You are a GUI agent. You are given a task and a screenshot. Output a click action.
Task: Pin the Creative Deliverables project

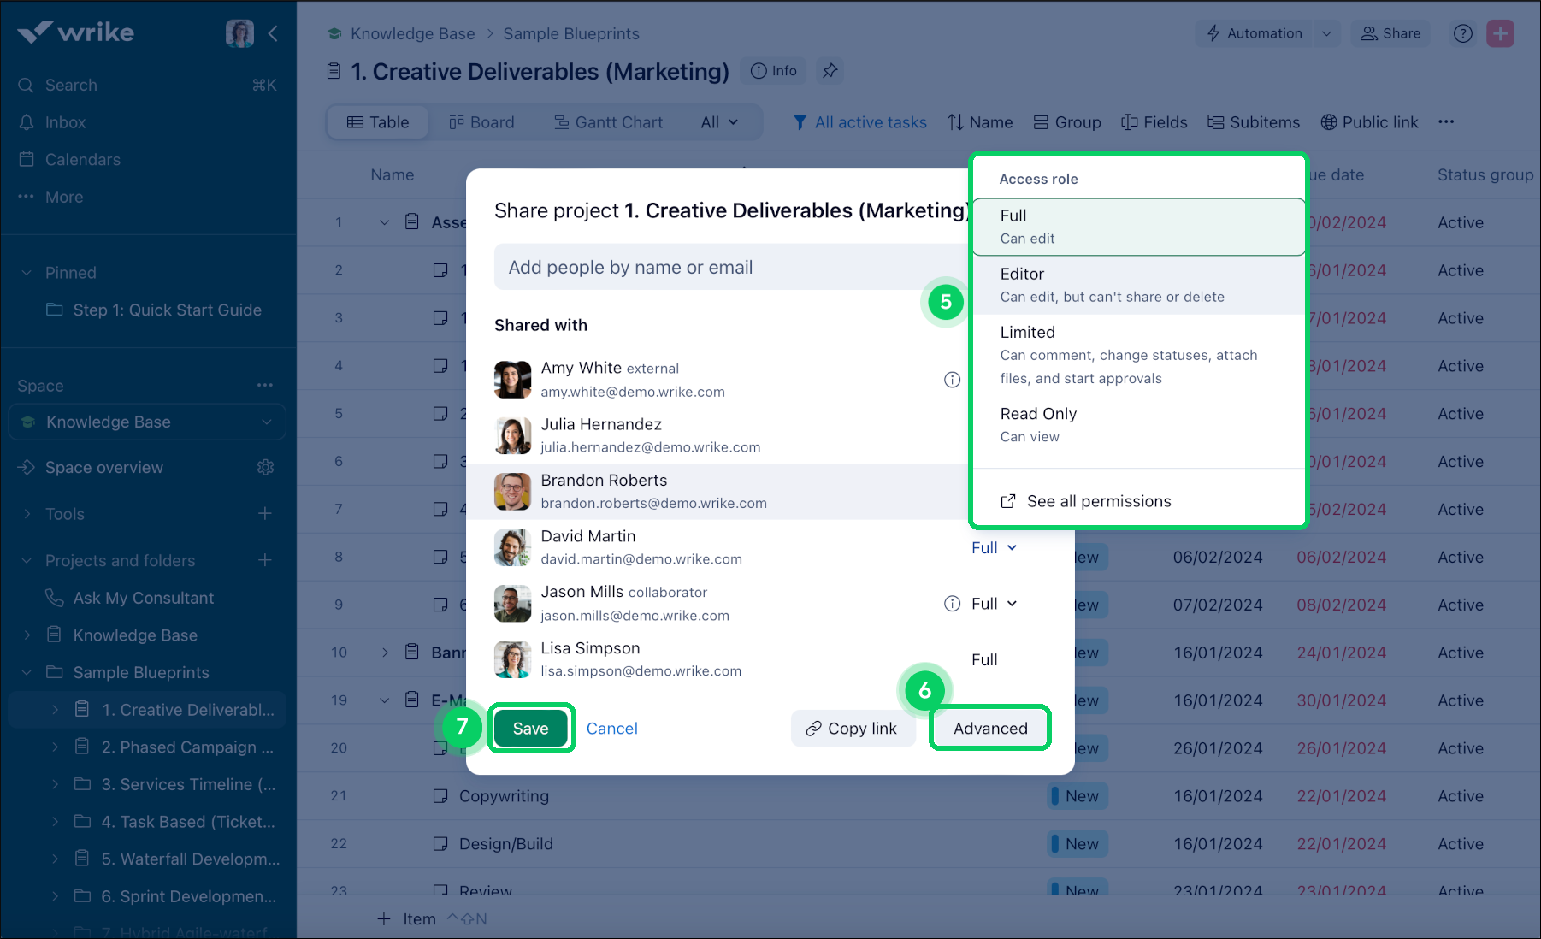click(x=829, y=71)
